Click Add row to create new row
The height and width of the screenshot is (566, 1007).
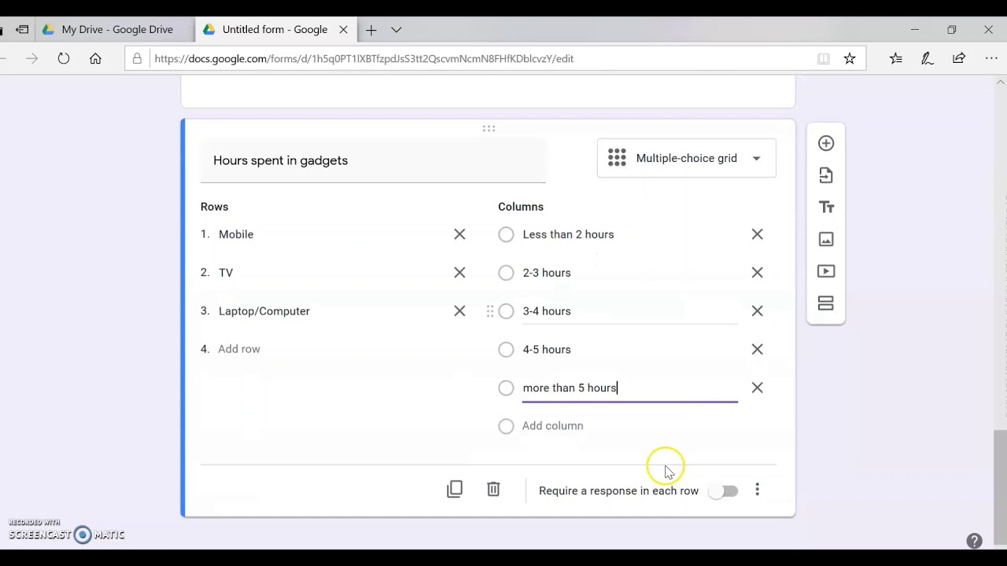tap(239, 349)
